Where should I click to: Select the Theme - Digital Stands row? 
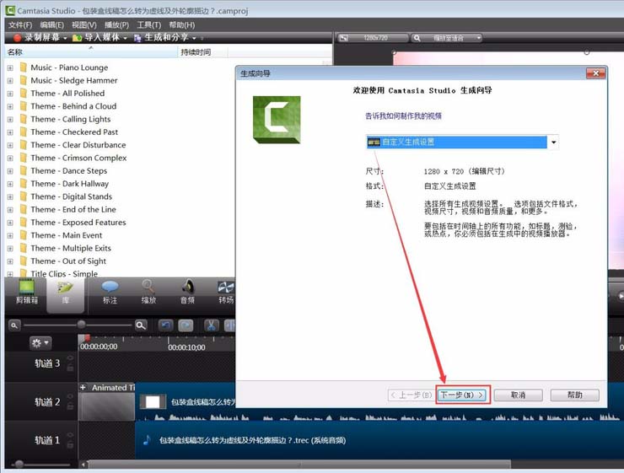point(71,196)
